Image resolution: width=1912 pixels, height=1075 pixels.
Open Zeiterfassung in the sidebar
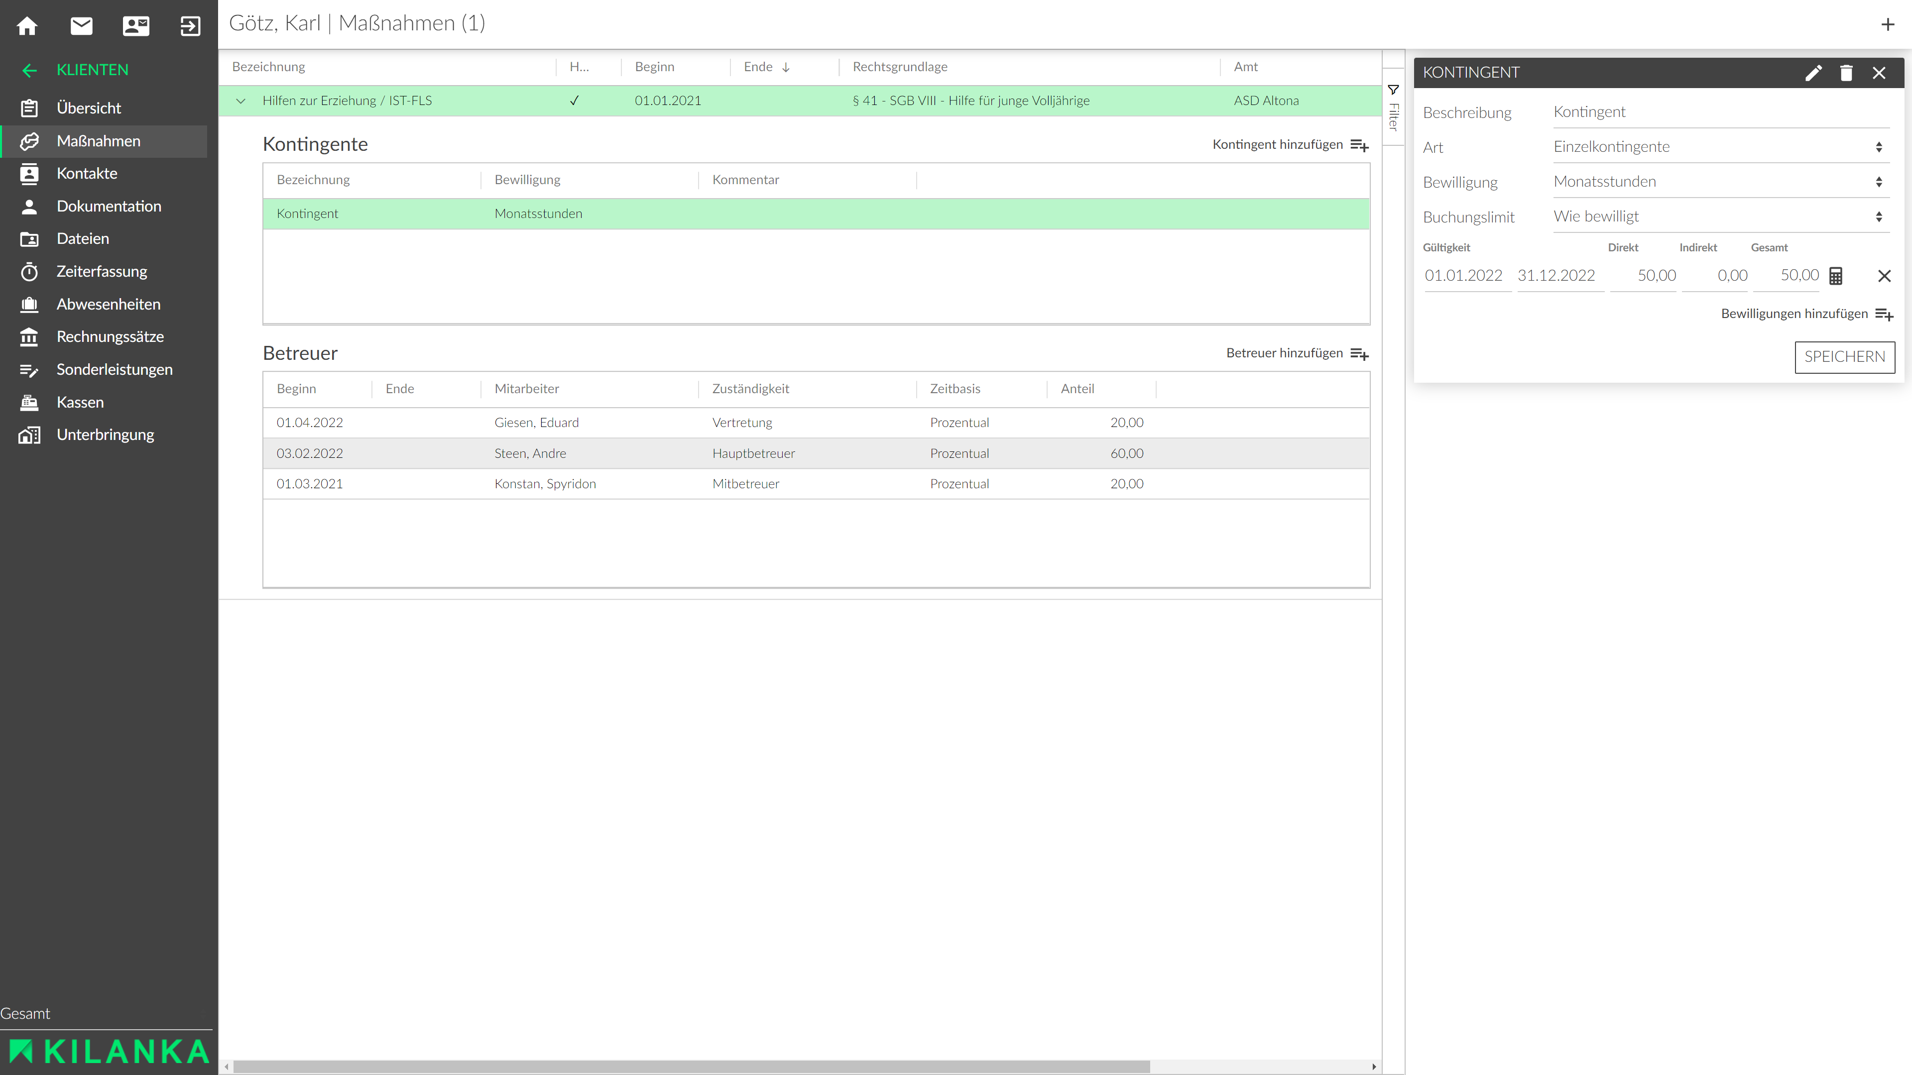(x=102, y=272)
